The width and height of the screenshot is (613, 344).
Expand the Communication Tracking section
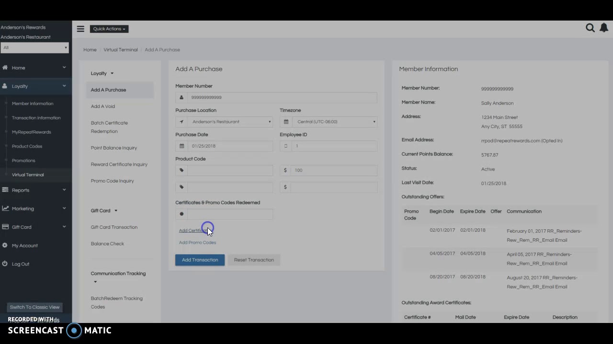click(x=118, y=277)
